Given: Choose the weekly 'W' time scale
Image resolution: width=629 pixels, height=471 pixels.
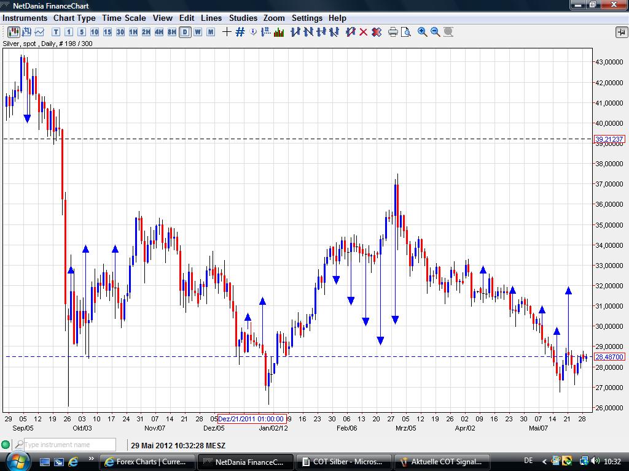Looking at the screenshot, I should point(198,32).
